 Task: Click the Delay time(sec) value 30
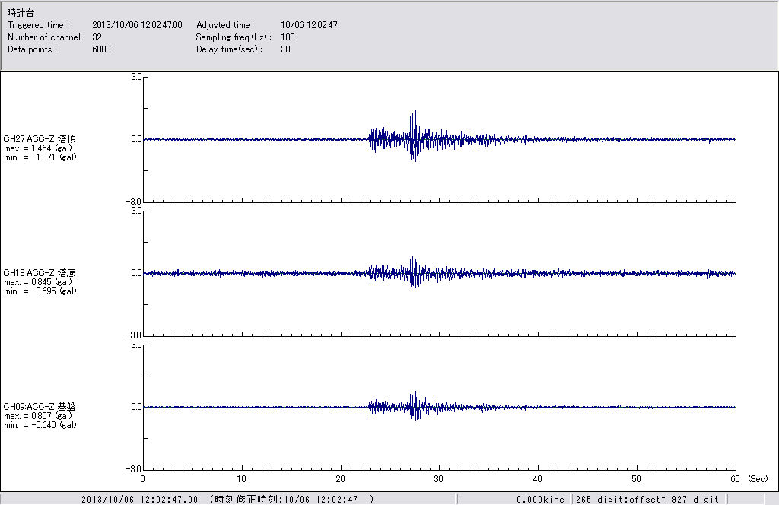pos(285,49)
